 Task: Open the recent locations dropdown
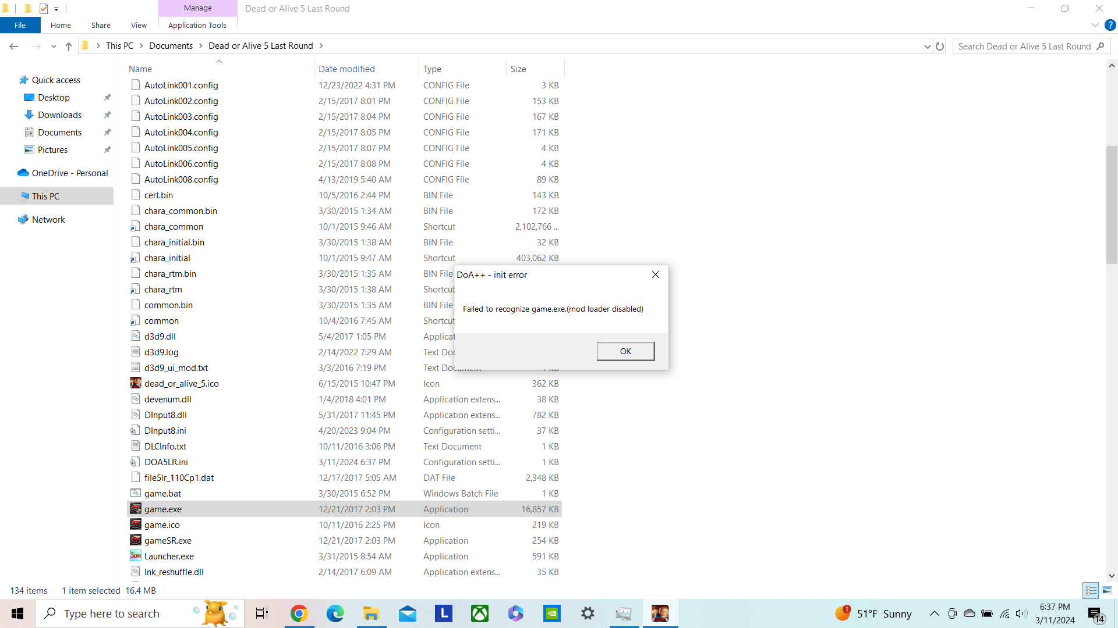[54, 46]
